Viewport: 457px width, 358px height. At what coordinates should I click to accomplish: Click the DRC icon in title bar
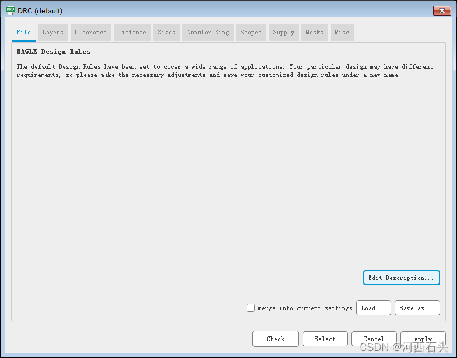click(10, 10)
